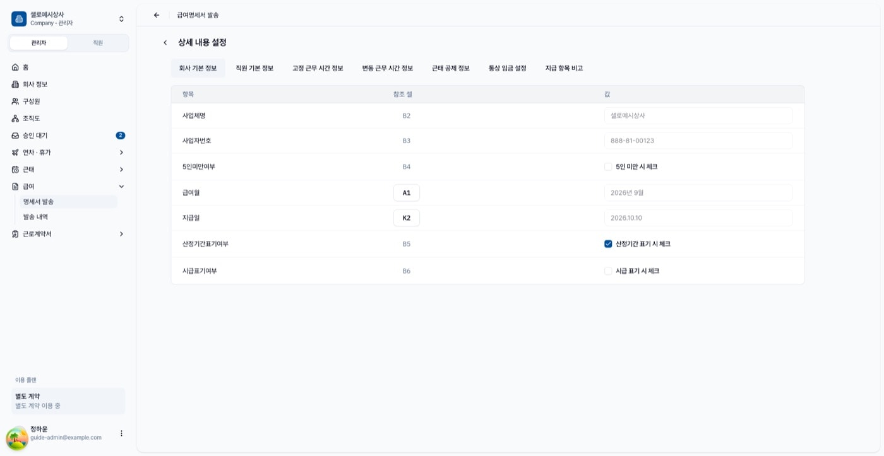Click the 지급일 value field 2026.10.10

coord(698,218)
